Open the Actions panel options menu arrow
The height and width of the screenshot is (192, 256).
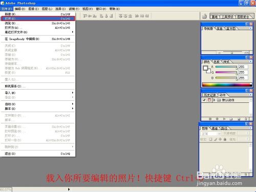pos(250,95)
